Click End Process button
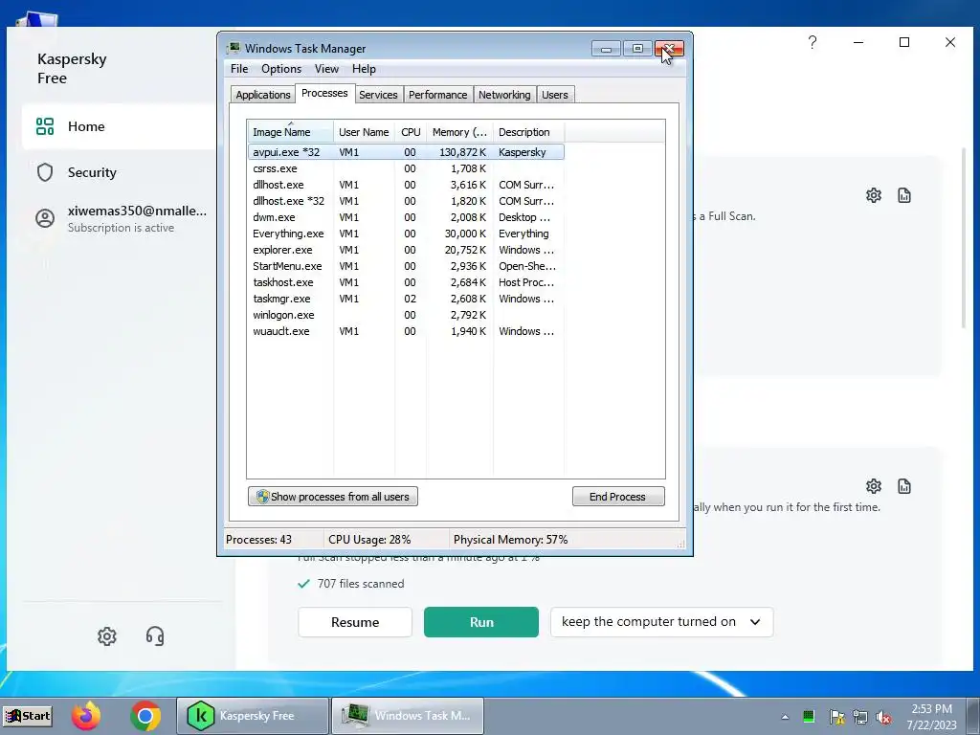Viewport: 980px width, 735px height. point(618,497)
